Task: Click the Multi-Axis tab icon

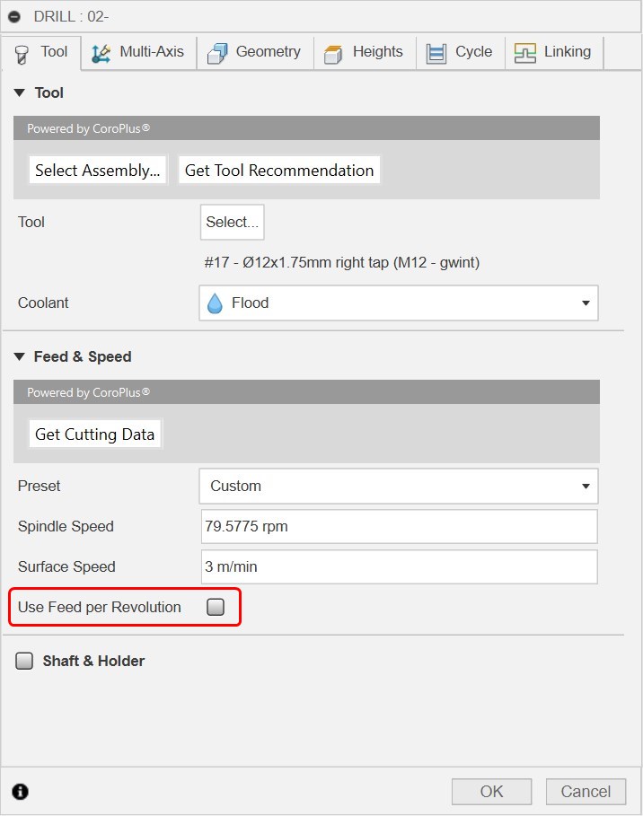Action: click(101, 53)
